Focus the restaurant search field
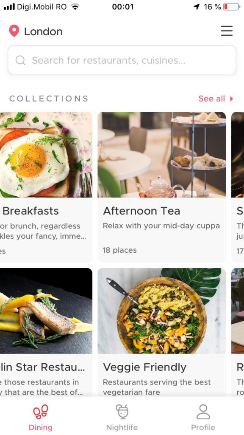This screenshot has height=435, width=244. (122, 60)
